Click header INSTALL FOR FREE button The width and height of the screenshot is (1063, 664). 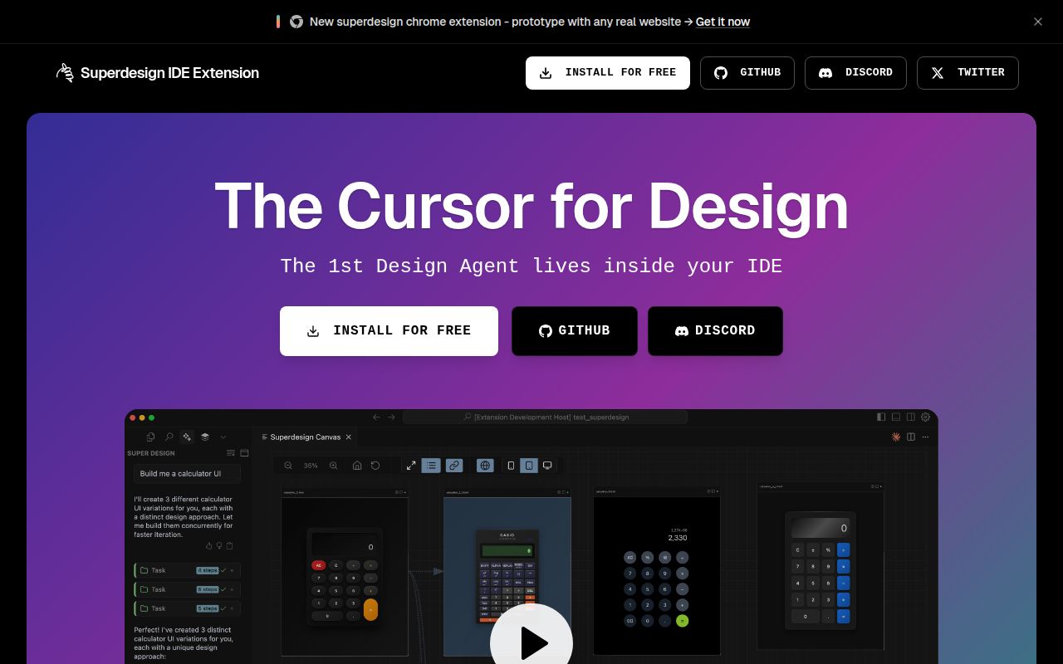click(x=608, y=73)
